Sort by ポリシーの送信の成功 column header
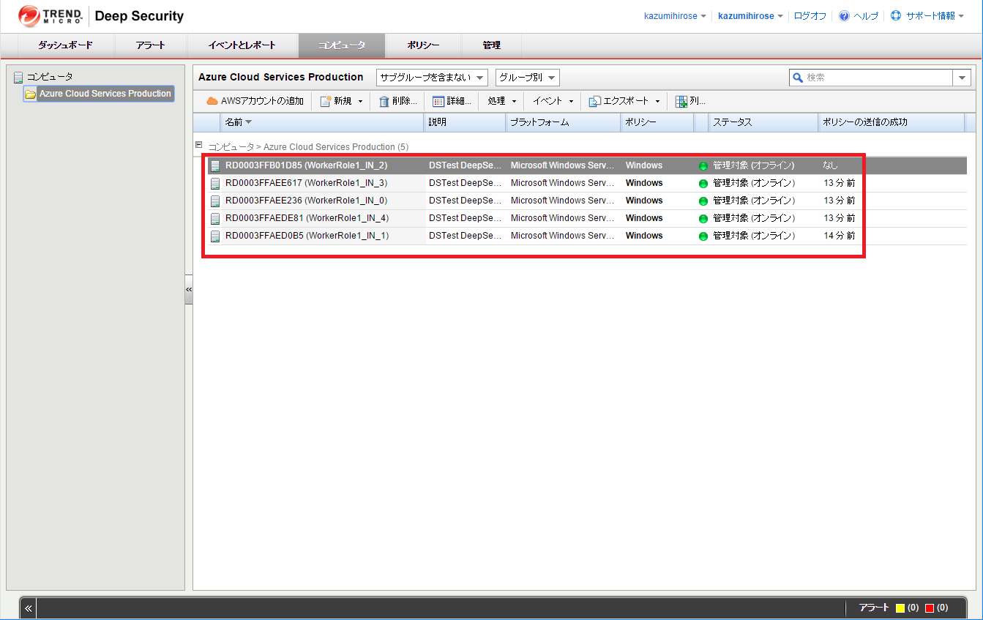 891,122
